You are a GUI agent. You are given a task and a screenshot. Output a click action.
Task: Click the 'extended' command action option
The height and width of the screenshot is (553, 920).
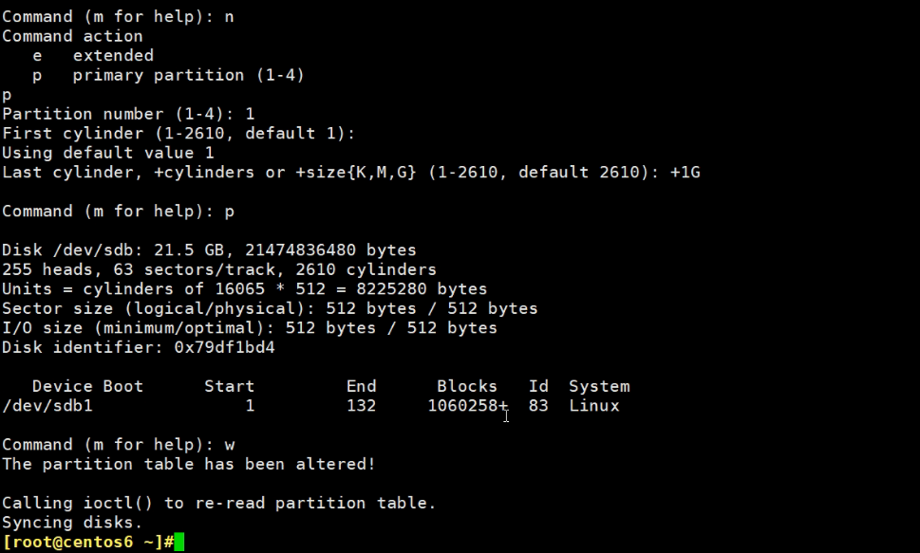click(112, 56)
